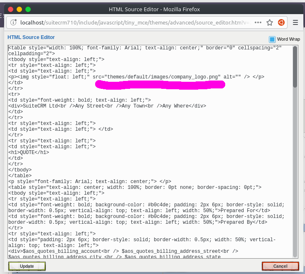Screen dimensions: 305x274
Task: Click the line with company_logo.png image source
Action: 136,77
